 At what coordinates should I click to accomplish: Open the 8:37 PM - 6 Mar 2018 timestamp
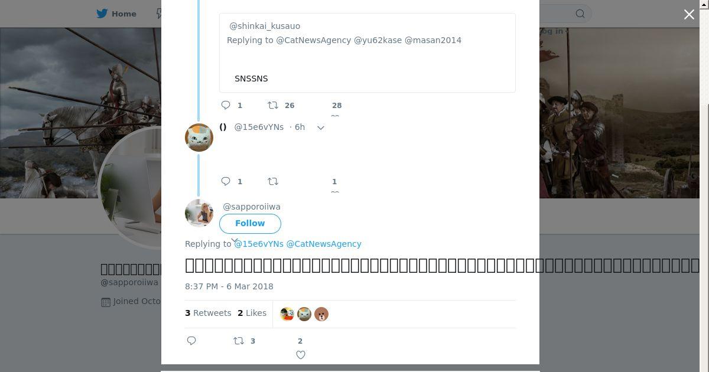[229, 286]
